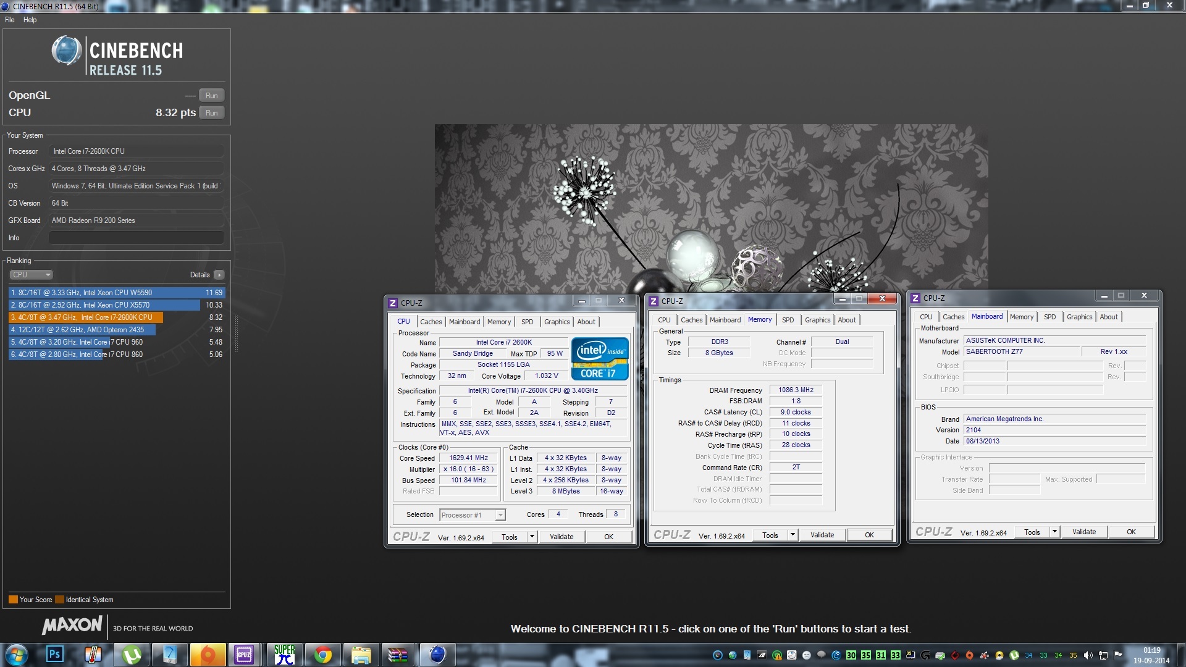The image size is (1186, 667).
Task: Expand ranking Details arrow
Action: [219, 275]
